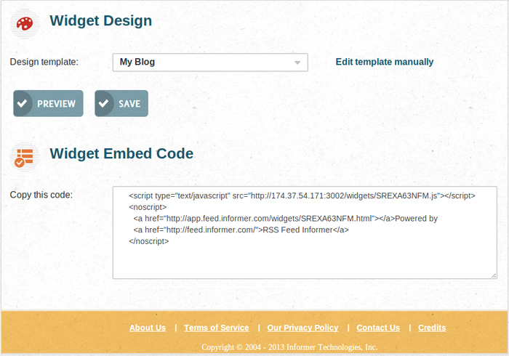Image resolution: width=509 pixels, height=356 pixels.
Task: Open the Contact Us footer link
Action: 378,328
